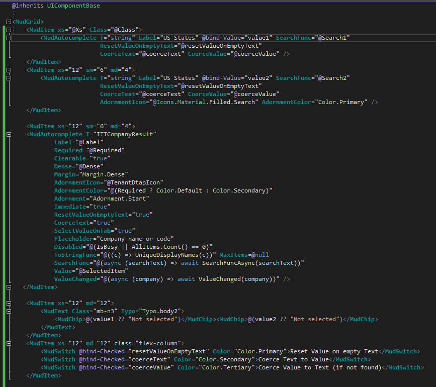Click Value="@SelectedItem" line

[91, 271]
